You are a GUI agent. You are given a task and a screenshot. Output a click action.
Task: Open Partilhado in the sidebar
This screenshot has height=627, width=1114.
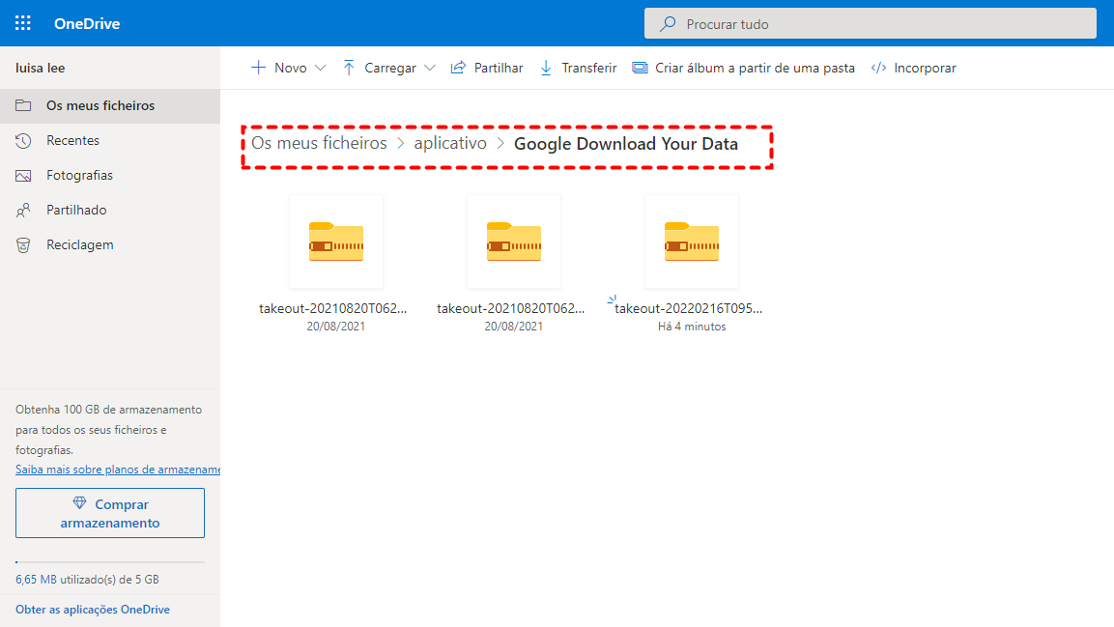click(x=110, y=211)
